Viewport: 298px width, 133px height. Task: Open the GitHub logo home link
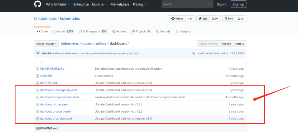38,4
